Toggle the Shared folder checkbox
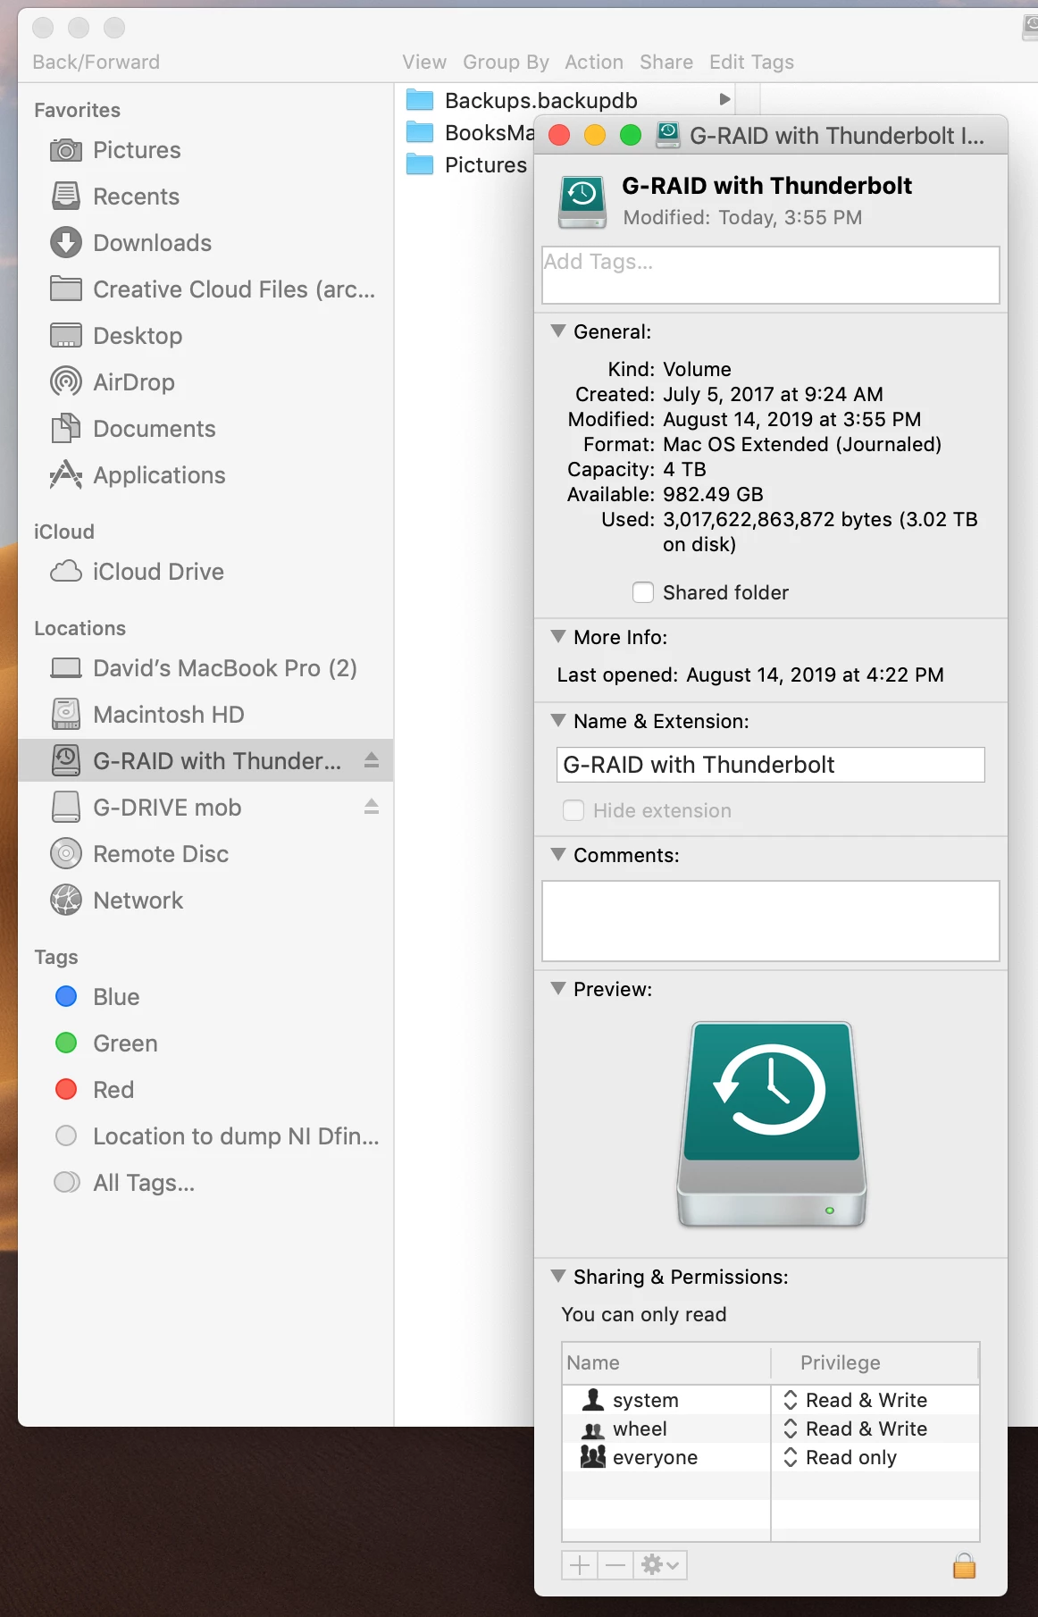 [643, 592]
